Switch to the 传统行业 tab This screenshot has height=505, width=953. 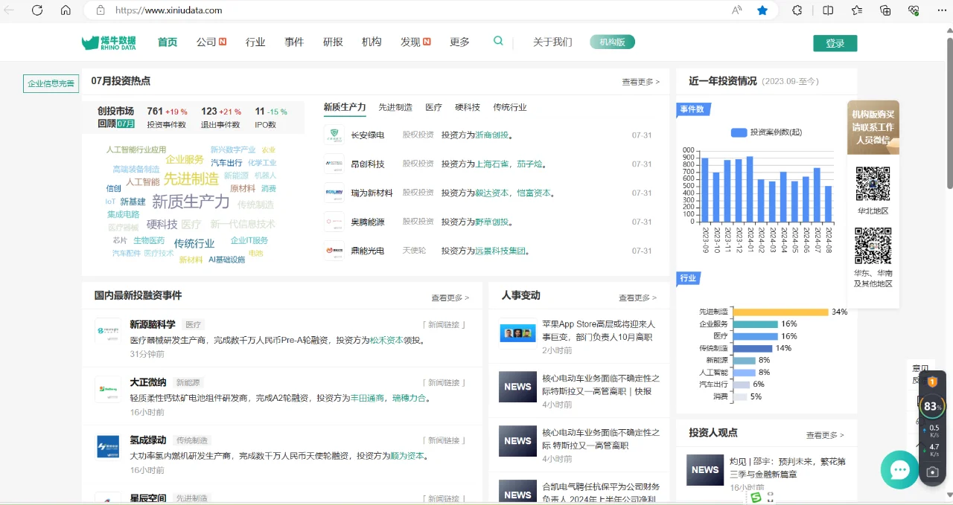(510, 107)
